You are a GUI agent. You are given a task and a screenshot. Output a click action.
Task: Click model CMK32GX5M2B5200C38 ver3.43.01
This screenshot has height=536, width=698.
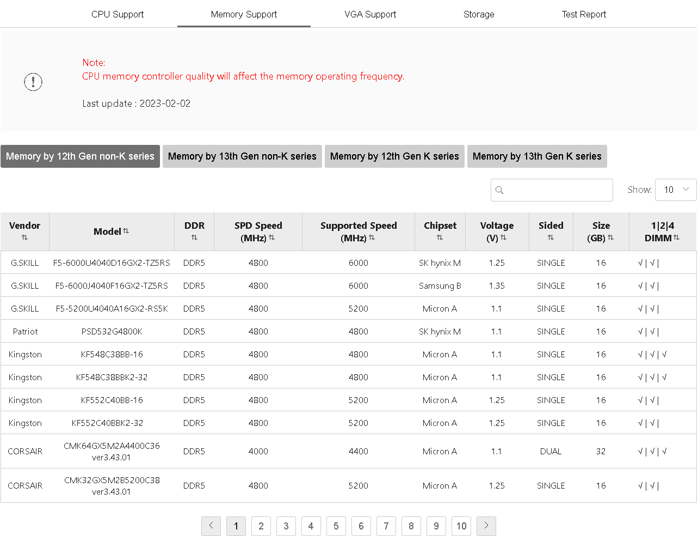(x=112, y=486)
